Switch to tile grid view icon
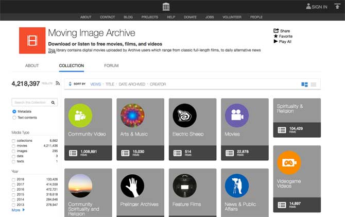The height and width of the screenshot is (217, 345). 304,85
